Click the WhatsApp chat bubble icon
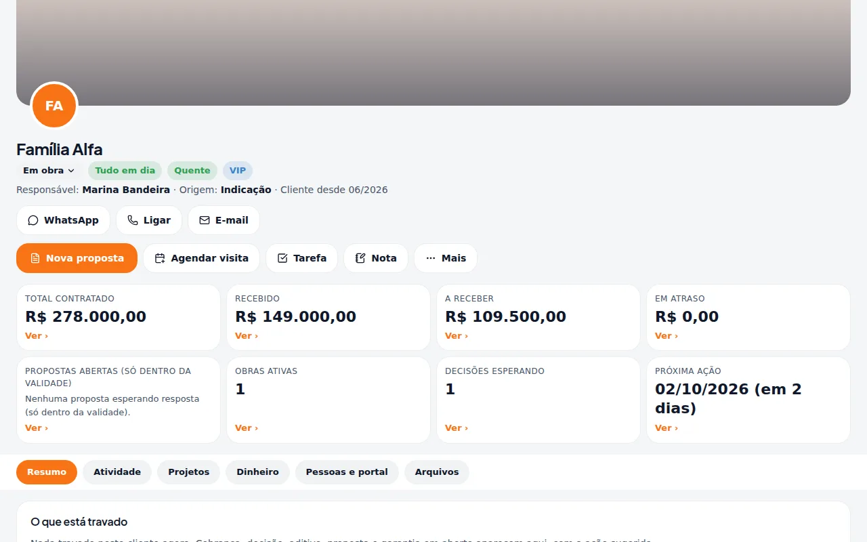Viewport: 867px width, 542px height. pyautogui.click(x=33, y=220)
